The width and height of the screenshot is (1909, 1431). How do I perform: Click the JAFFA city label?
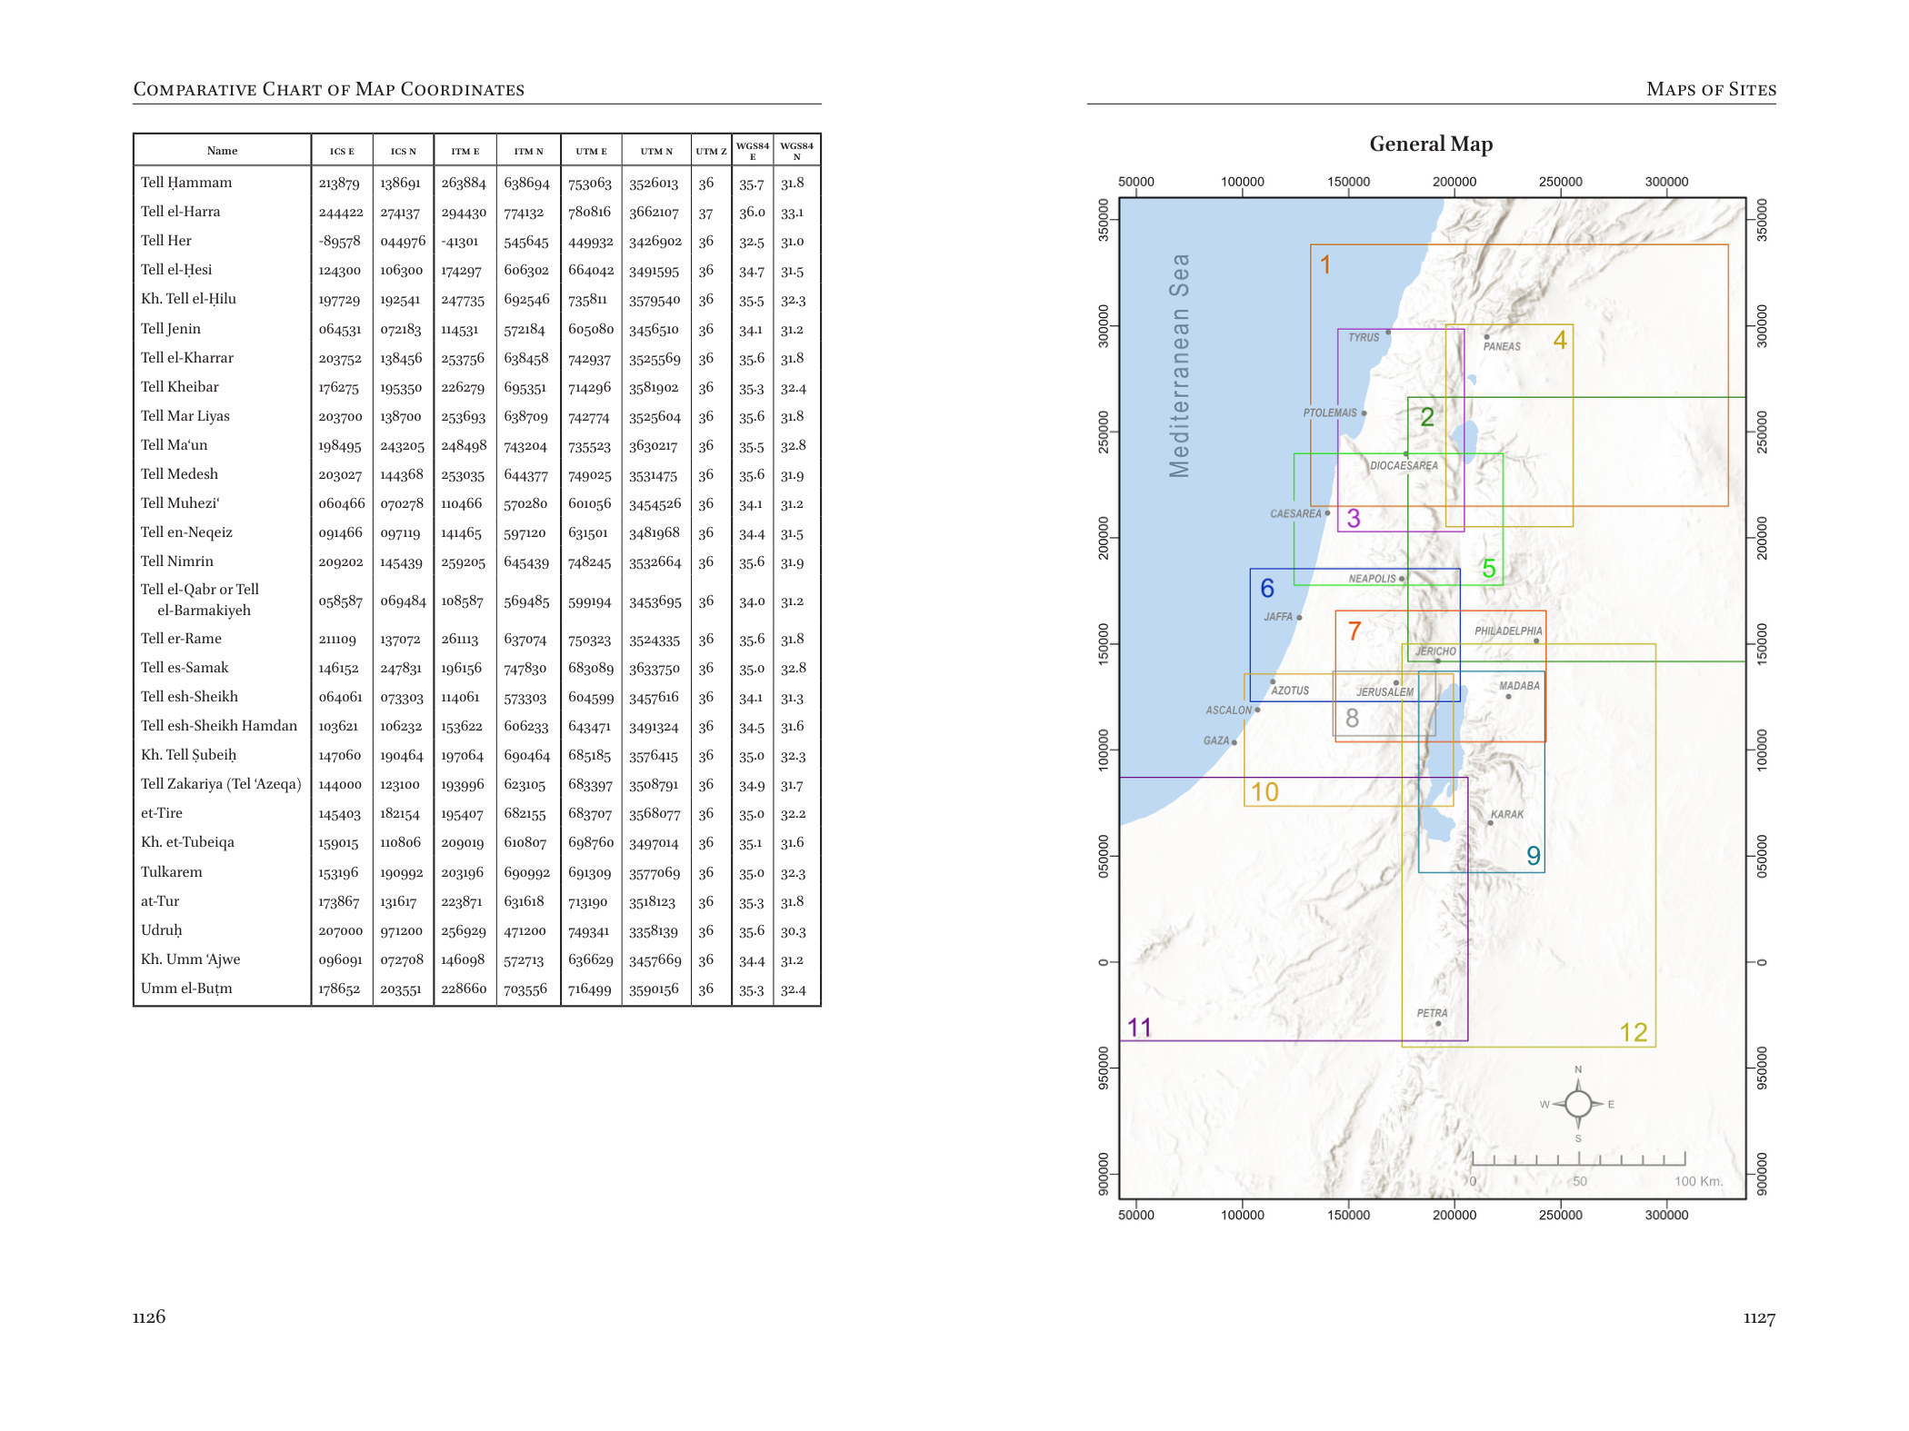tap(1278, 617)
